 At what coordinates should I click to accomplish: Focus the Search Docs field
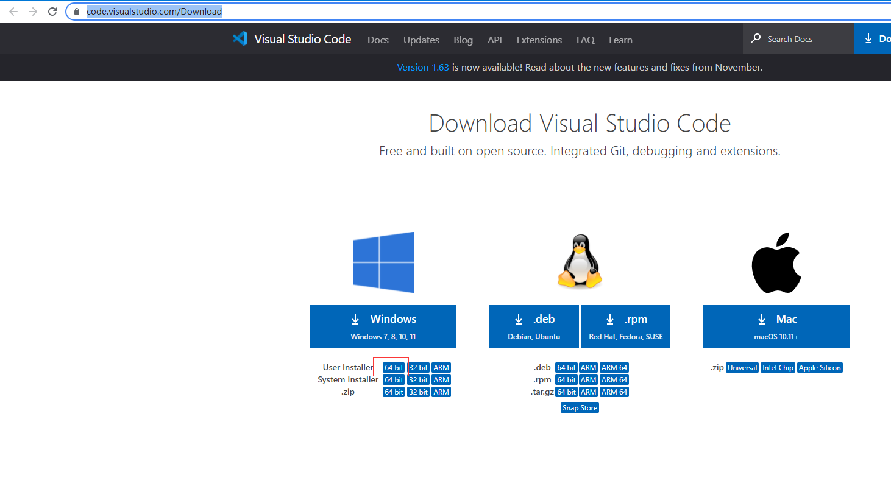(x=798, y=39)
